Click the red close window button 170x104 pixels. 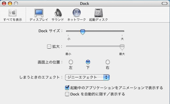tap(4, 3)
